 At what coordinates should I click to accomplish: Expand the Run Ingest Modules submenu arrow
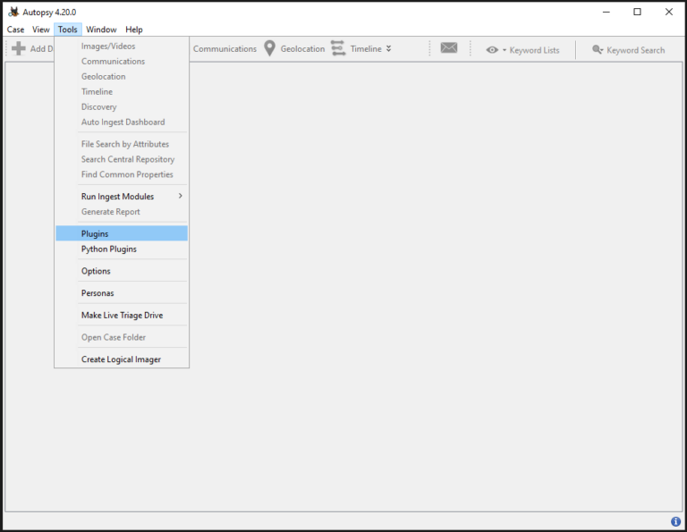point(180,197)
